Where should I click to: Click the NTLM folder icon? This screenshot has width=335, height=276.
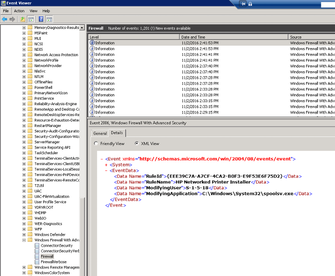(30, 76)
